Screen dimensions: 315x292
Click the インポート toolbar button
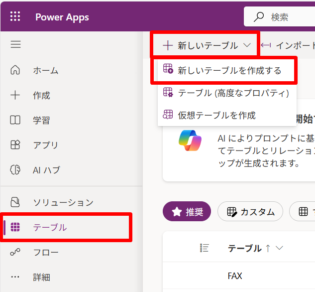[288, 45]
